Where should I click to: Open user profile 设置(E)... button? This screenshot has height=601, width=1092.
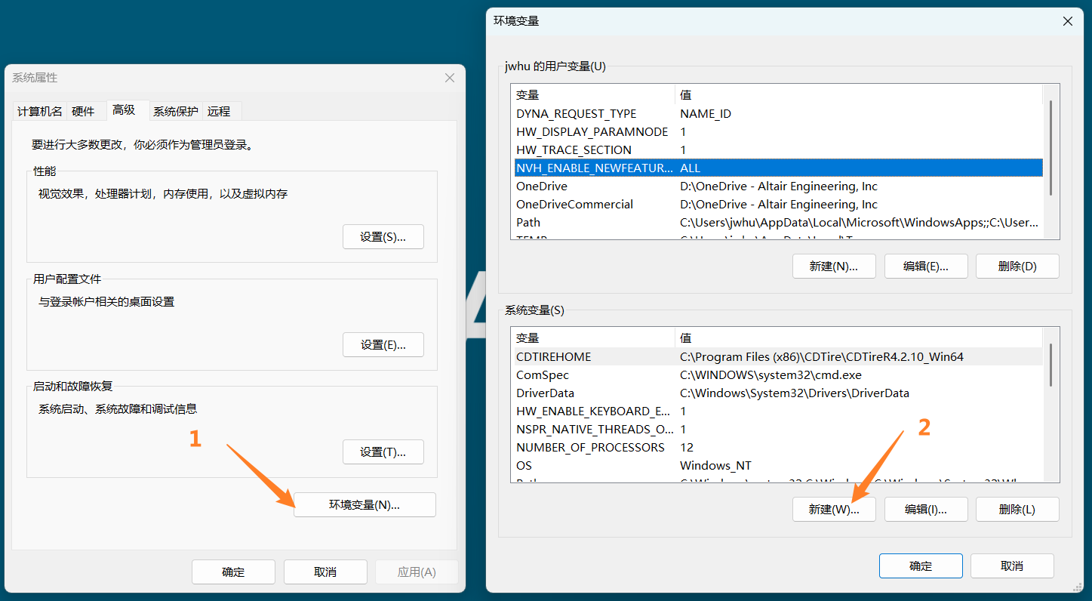[x=383, y=345]
